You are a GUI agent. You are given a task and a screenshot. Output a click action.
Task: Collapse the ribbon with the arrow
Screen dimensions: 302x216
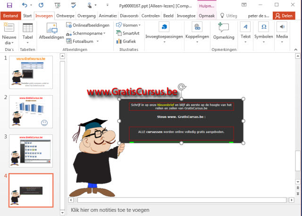(x=296, y=50)
